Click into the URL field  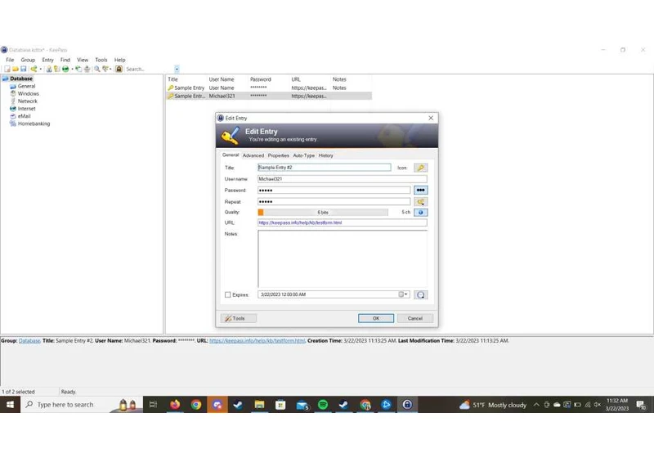[x=342, y=222]
